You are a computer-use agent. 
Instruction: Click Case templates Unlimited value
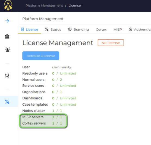[x=68, y=105]
